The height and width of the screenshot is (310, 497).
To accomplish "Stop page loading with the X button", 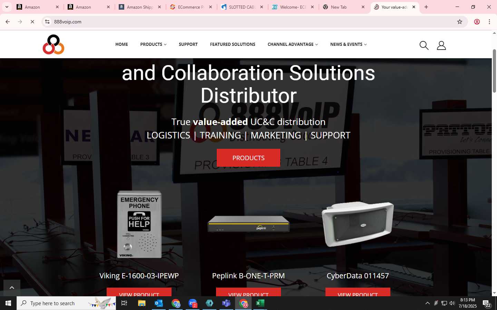I will (32, 22).
